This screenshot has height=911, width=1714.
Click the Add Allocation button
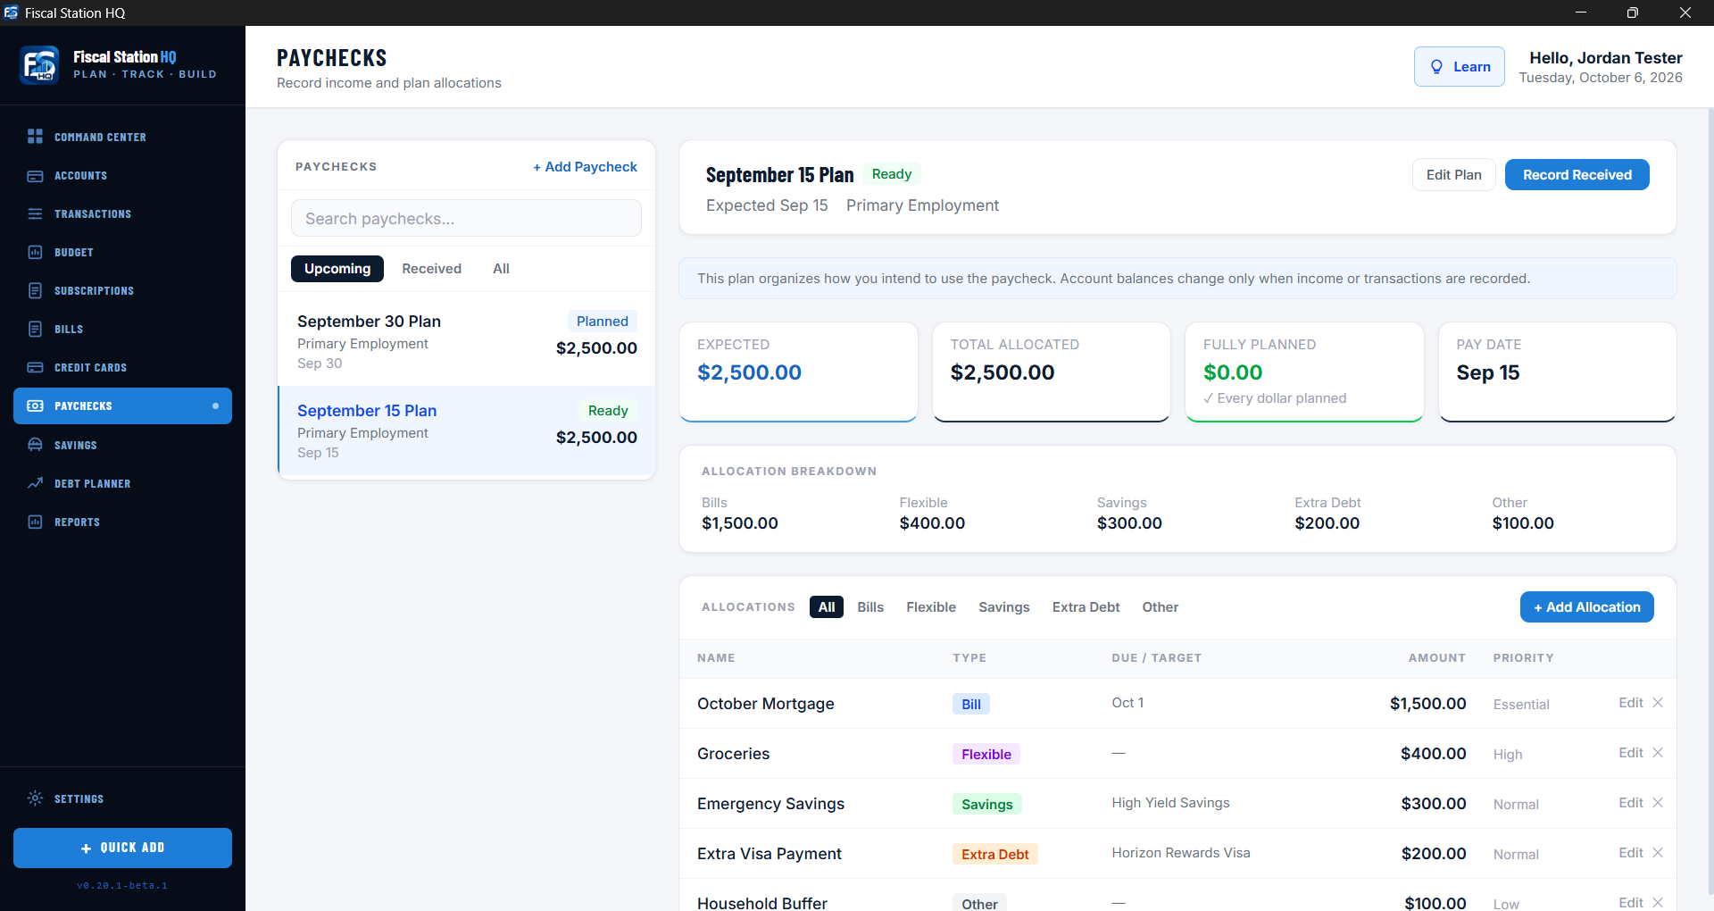(1586, 607)
